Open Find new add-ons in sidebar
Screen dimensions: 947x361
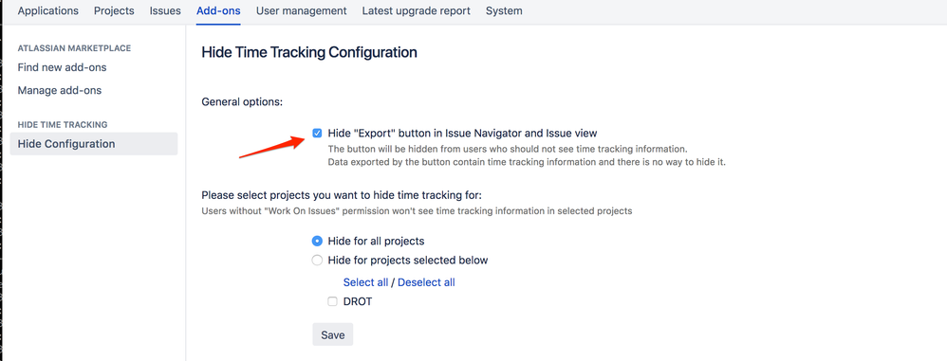63,67
